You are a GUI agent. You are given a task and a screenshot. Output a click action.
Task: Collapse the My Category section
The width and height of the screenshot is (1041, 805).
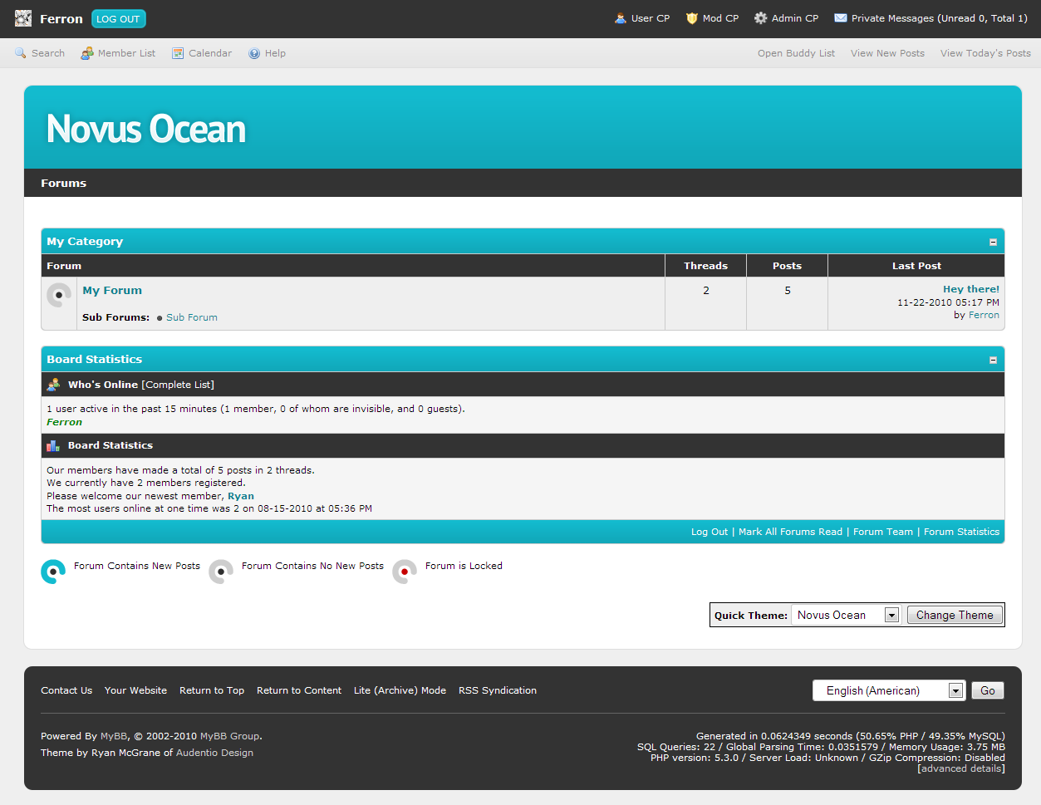click(993, 243)
